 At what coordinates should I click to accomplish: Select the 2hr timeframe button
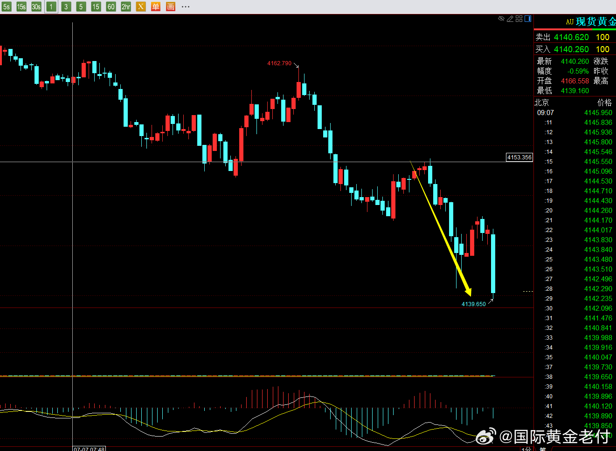126,7
